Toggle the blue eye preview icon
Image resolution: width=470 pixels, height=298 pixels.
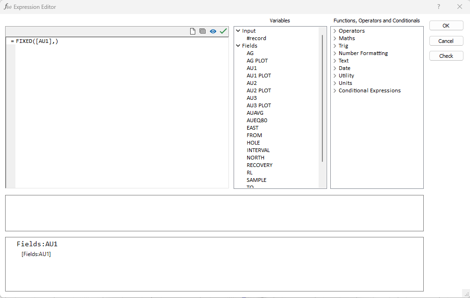(x=213, y=31)
